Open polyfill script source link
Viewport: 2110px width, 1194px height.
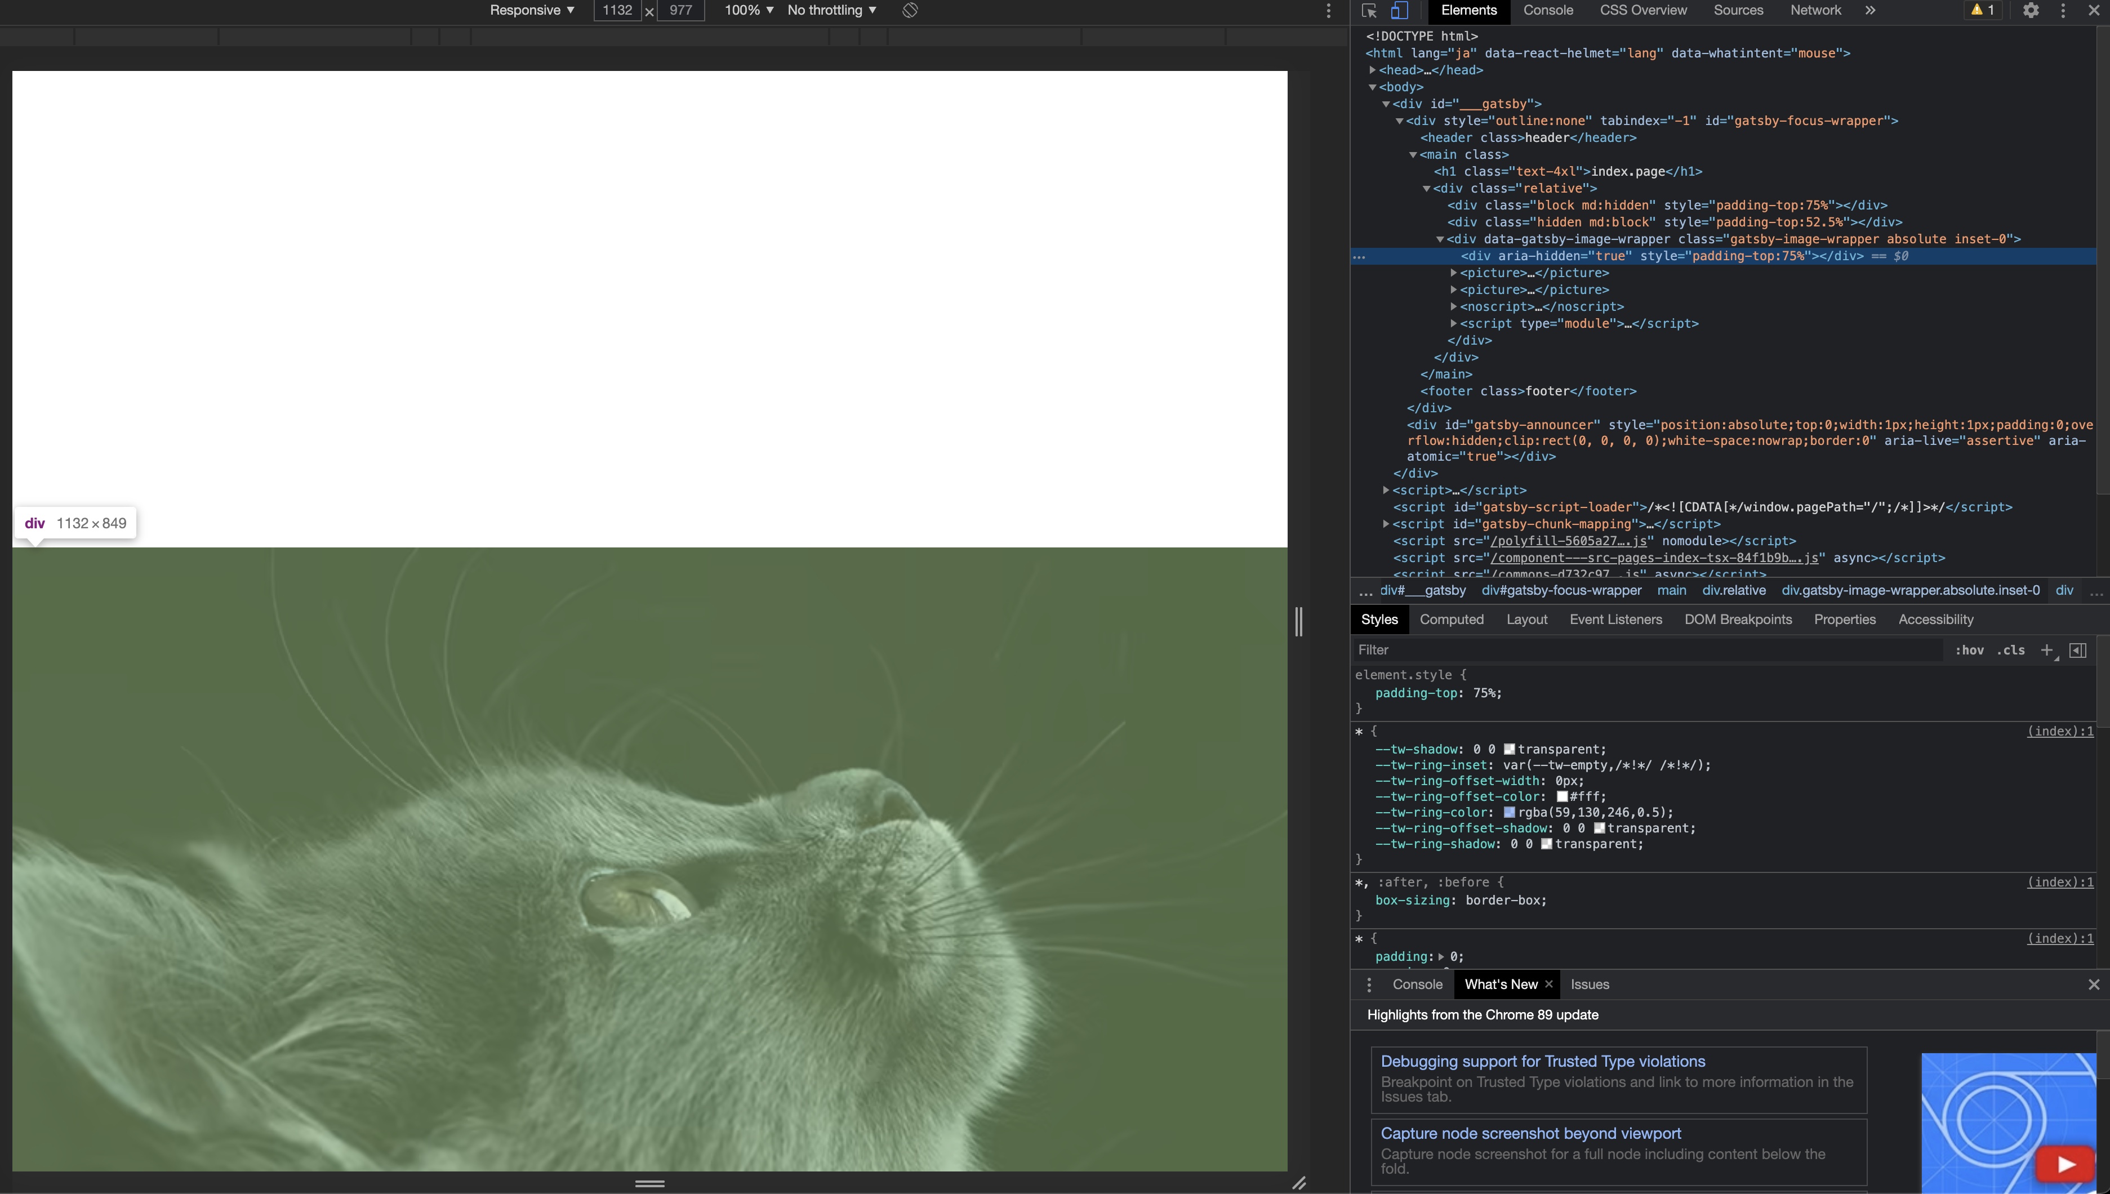pyautogui.click(x=1568, y=541)
